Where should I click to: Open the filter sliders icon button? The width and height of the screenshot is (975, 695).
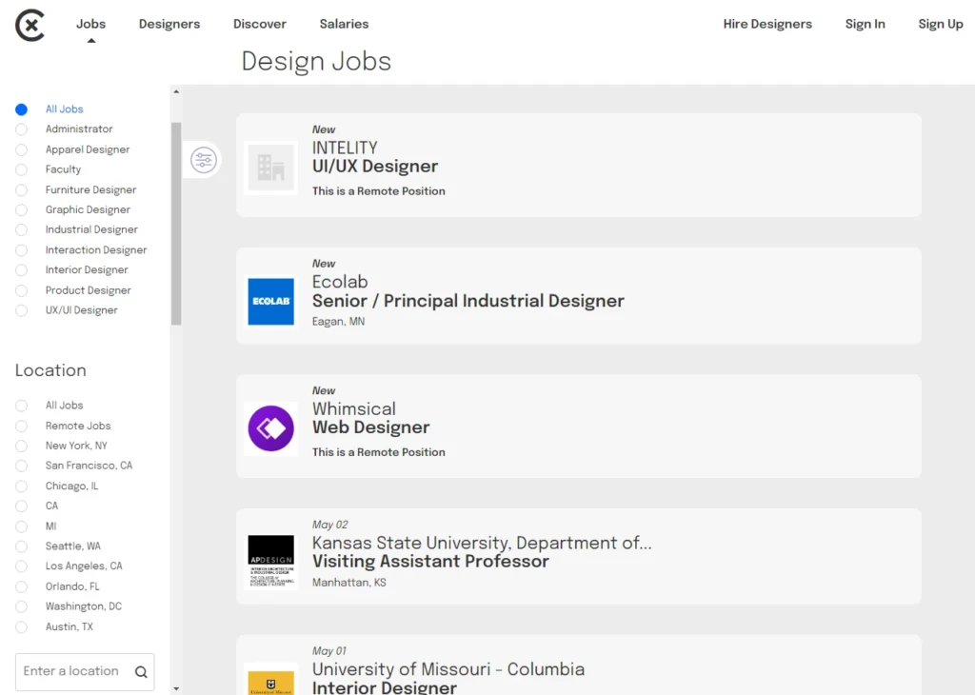pos(204,160)
